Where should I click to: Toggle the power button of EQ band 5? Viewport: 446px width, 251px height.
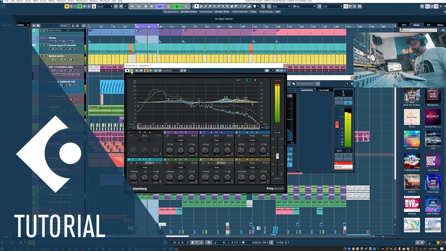pyautogui.click(x=129, y=160)
